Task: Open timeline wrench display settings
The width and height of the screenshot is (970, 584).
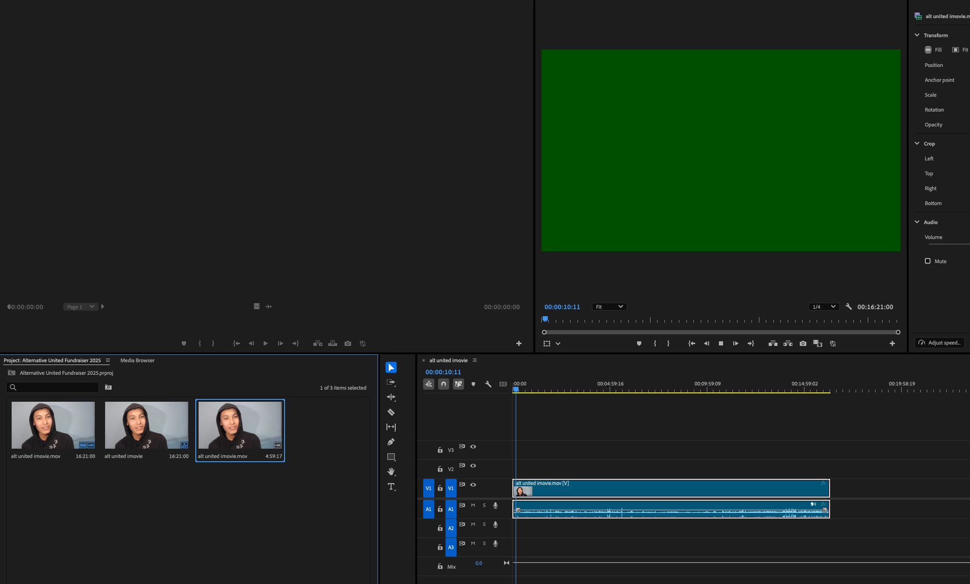Action: tap(488, 384)
